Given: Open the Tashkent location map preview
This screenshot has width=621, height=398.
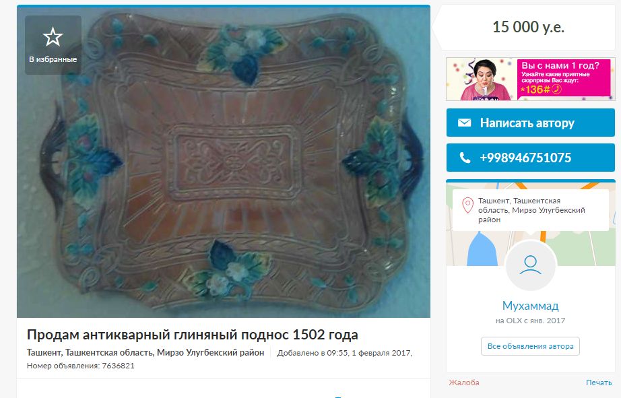Looking at the screenshot, I should click(530, 224).
